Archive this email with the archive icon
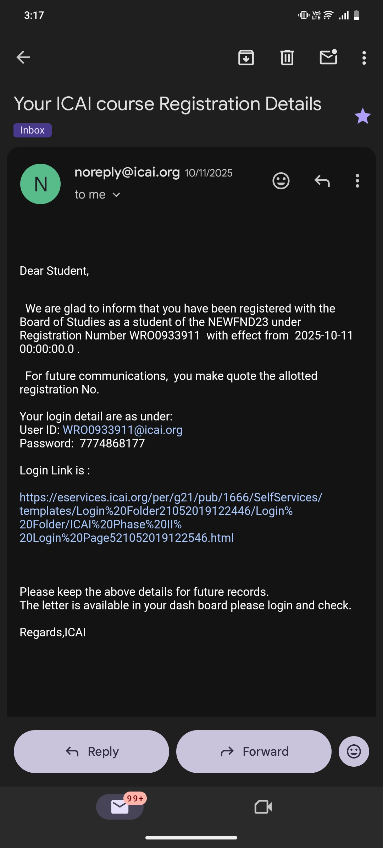Viewport: 383px width, 848px height. click(246, 58)
